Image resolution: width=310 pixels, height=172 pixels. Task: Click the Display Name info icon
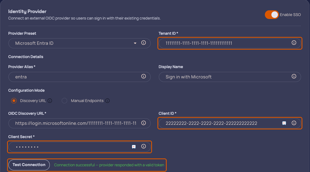pos(294,76)
